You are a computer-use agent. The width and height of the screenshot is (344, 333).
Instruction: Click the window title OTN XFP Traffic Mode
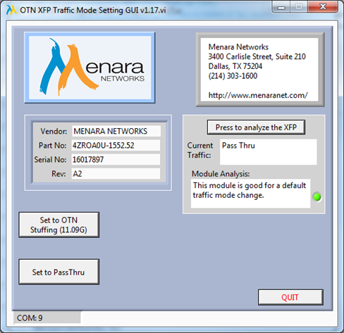93,10
